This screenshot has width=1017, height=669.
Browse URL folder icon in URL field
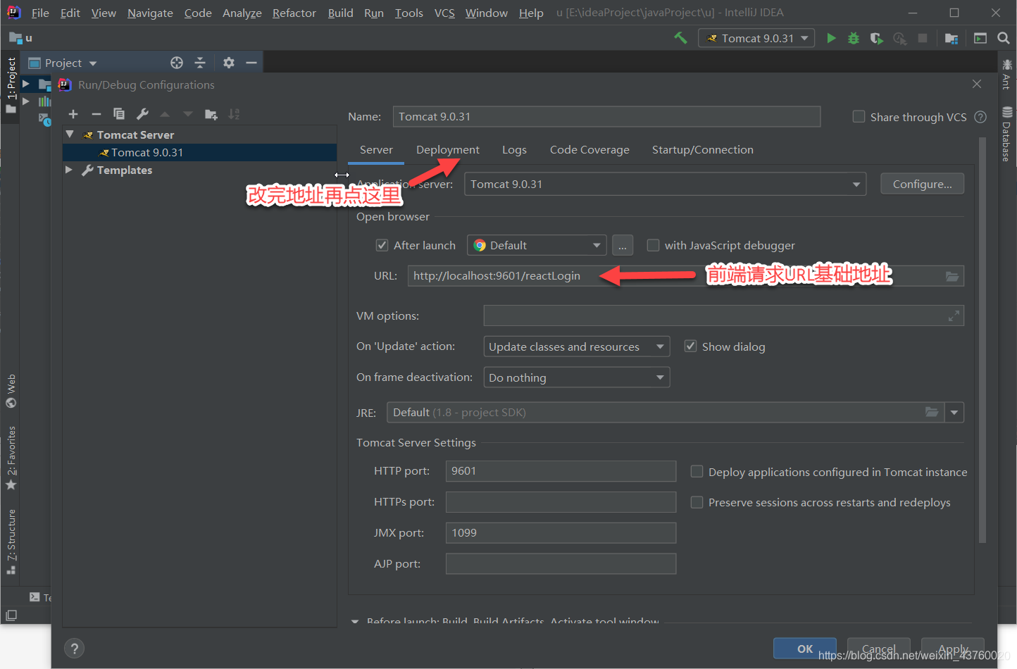(952, 276)
